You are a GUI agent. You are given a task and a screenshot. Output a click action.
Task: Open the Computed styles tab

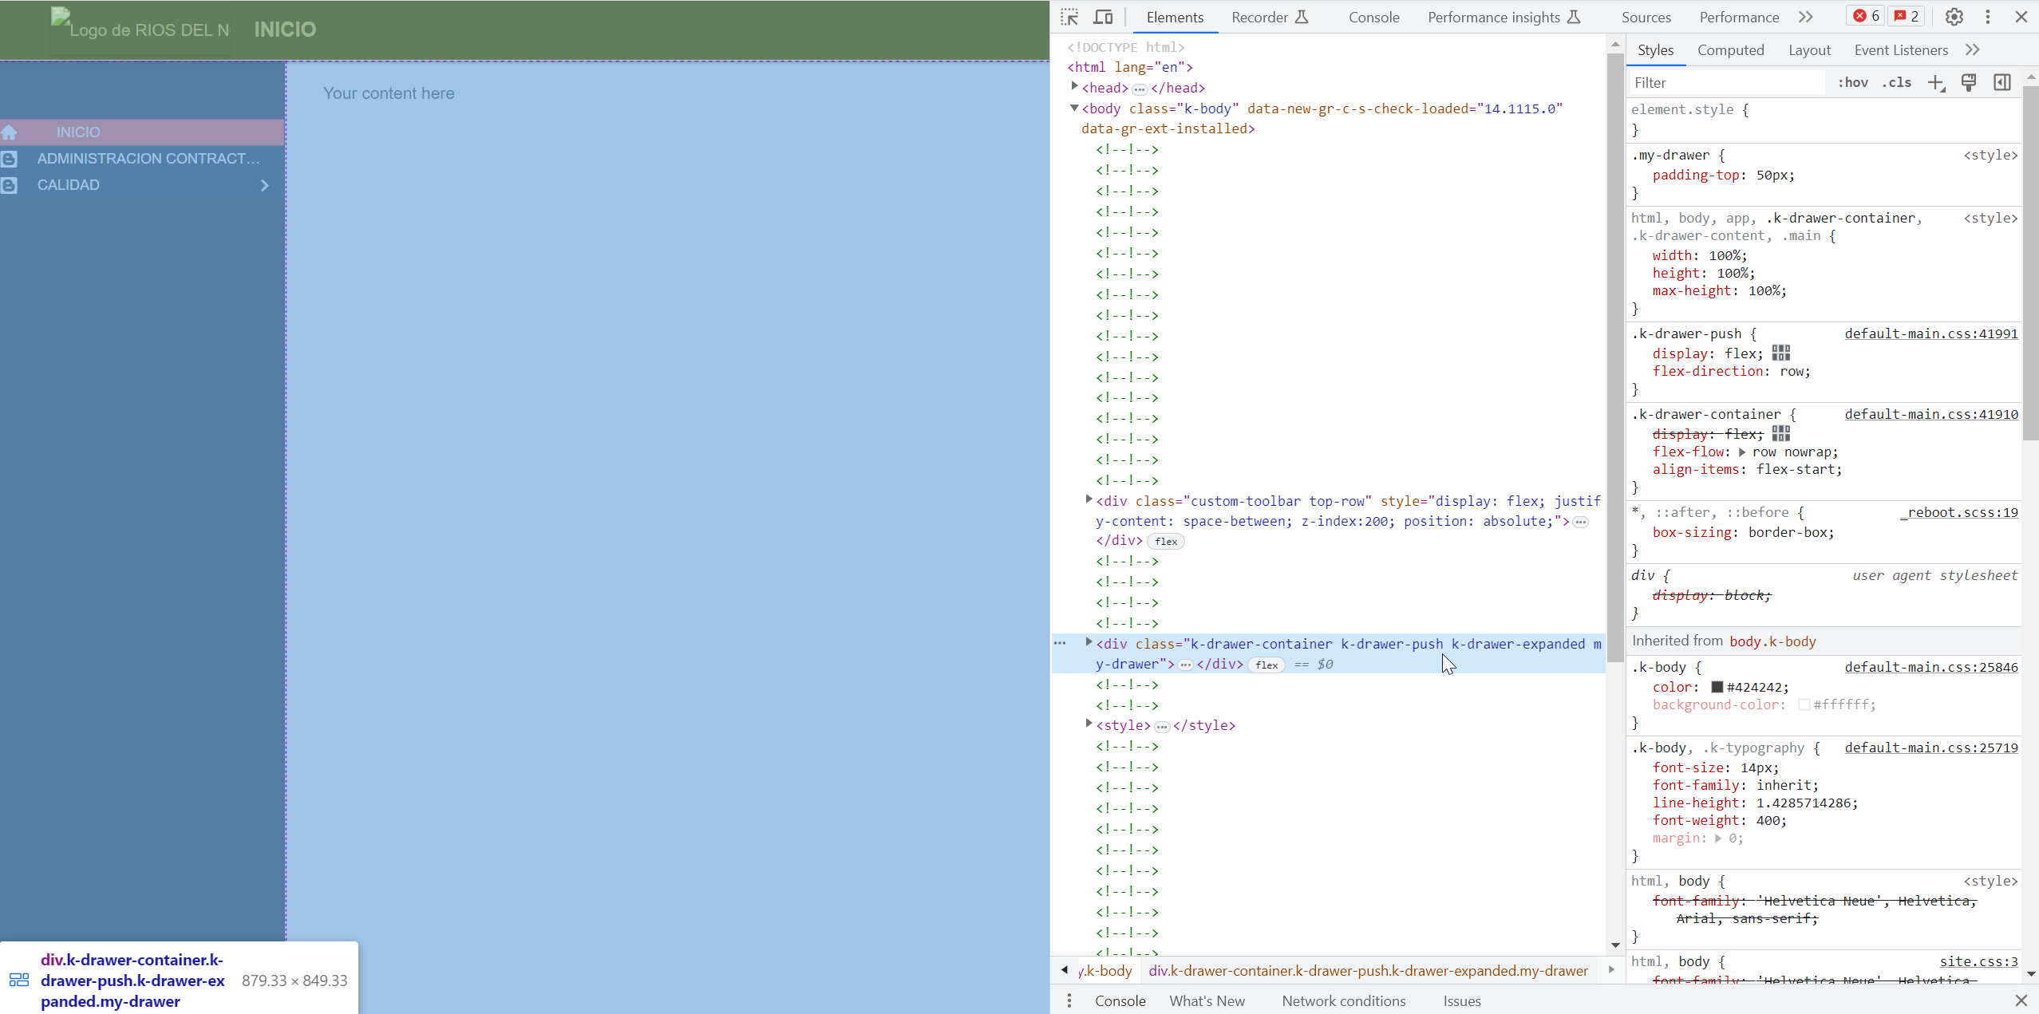click(x=1730, y=50)
